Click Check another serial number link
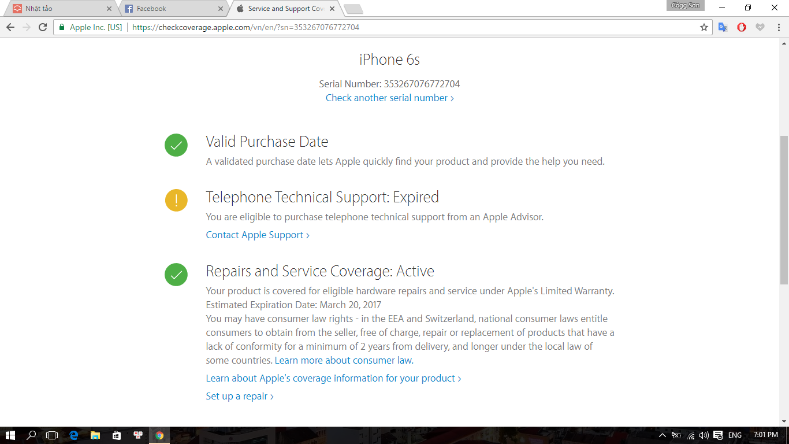 point(390,98)
